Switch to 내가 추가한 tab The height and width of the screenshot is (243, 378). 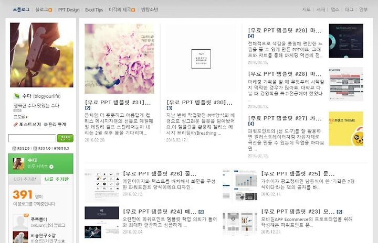[25, 179]
